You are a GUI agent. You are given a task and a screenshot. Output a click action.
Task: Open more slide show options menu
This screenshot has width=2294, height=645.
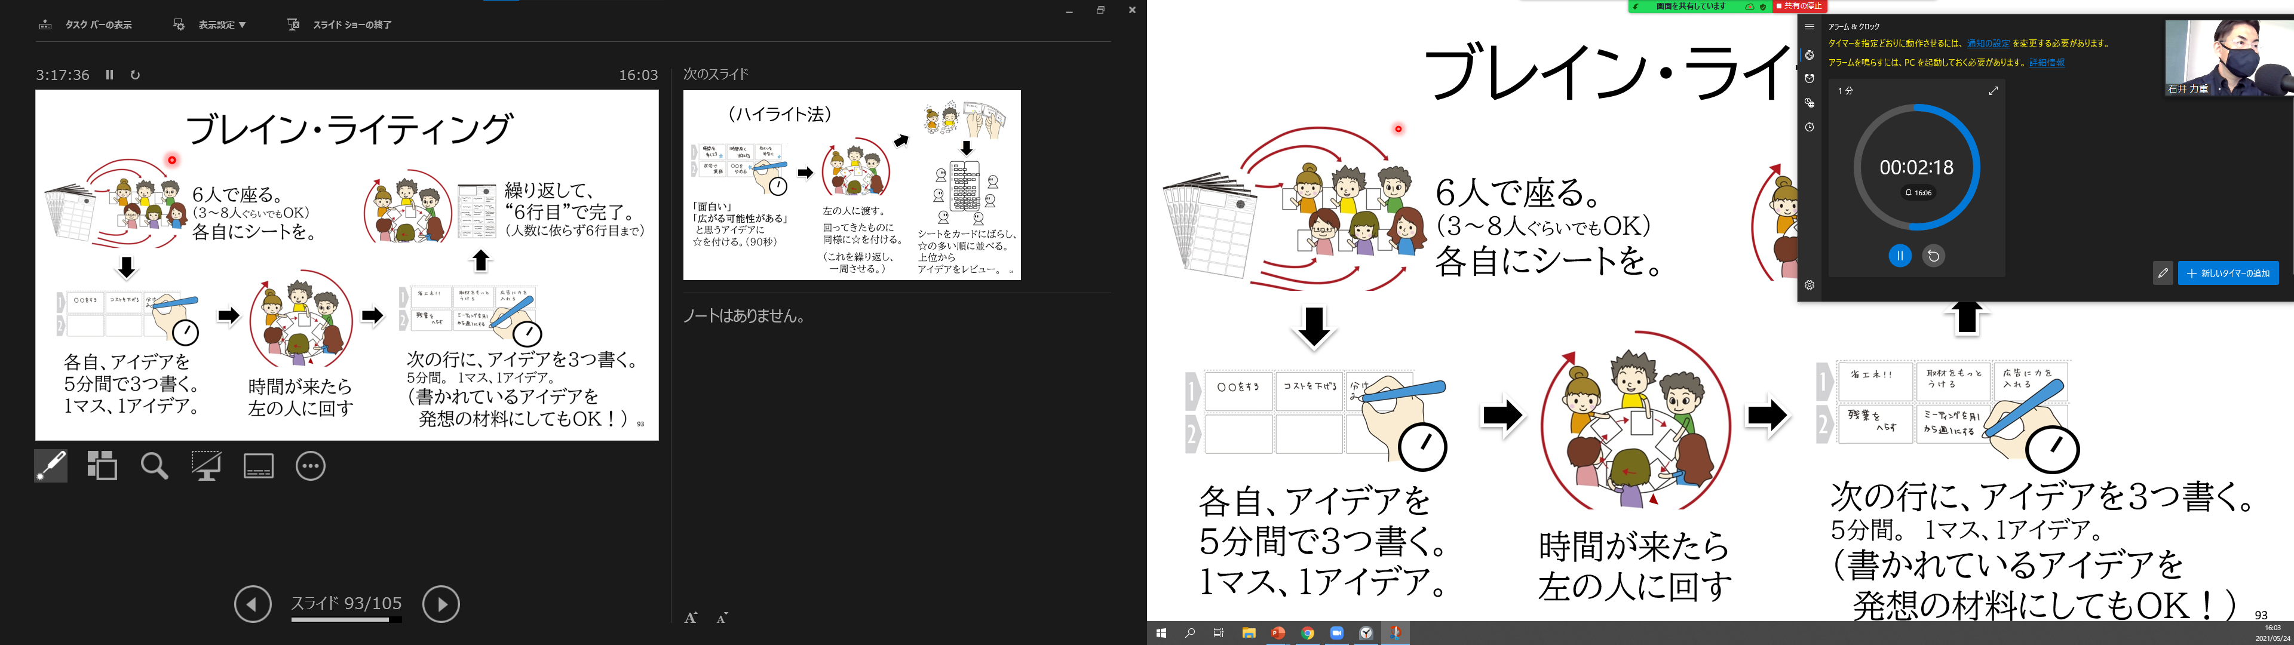(310, 466)
